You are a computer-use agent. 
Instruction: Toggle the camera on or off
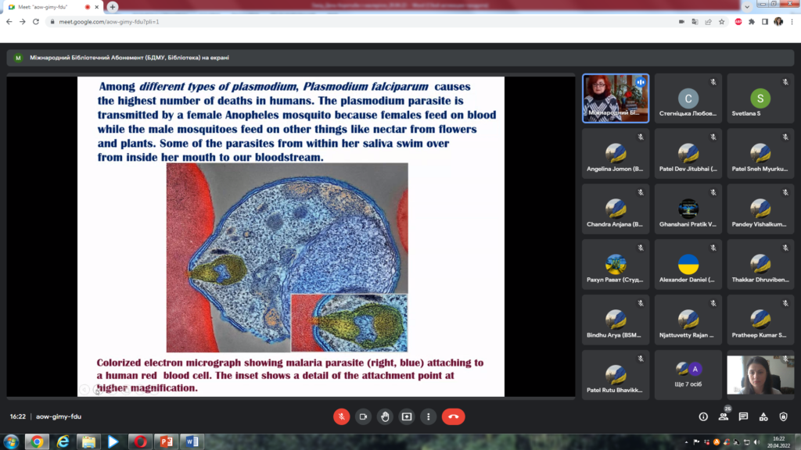pos(363,416)
